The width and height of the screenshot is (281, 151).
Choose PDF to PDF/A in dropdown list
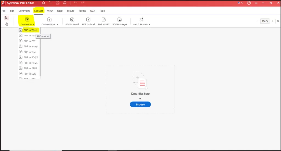point(29,58)
